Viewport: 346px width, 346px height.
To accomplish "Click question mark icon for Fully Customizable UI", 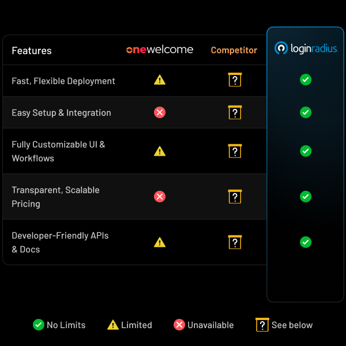I will click(235, 151).
